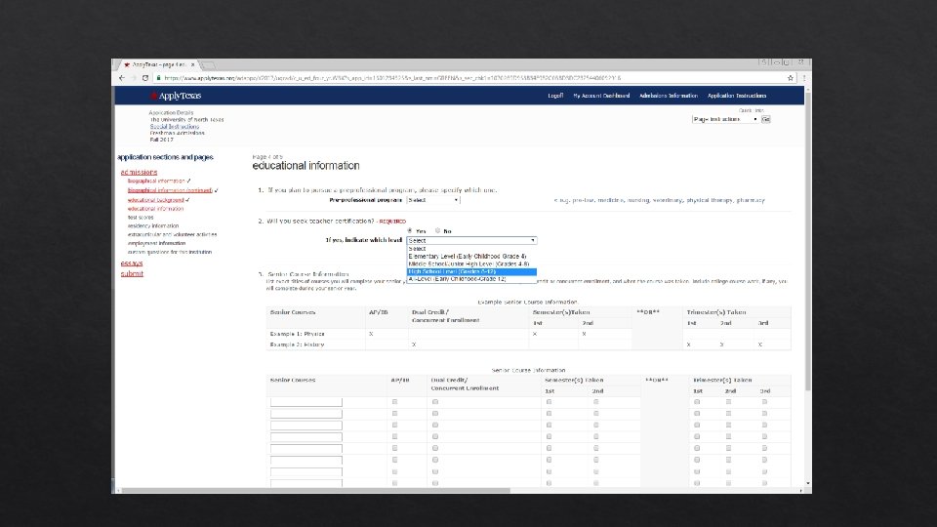Image resolution: width=937 pixels, height=527 pixels.
Task: Bookmark this page with the star icon
Action: coord(790,78)
